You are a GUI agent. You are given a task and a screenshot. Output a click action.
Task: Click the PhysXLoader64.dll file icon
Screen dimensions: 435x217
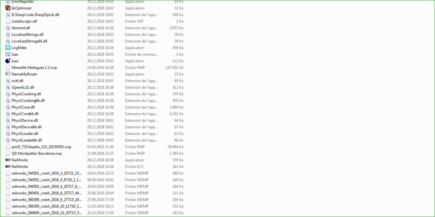(8, 140)
